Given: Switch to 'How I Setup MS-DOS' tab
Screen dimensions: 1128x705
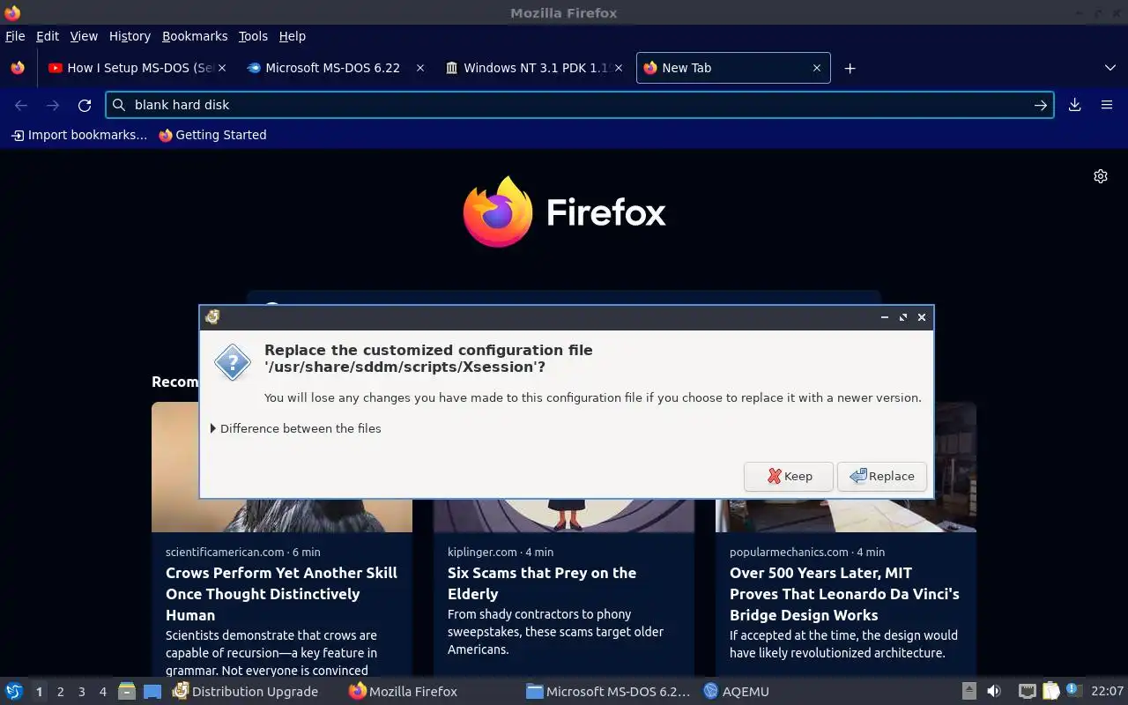Looking at the screenshot, I should (x=137, y=68).
